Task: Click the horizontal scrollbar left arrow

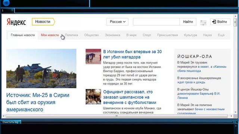Action: pyautogui.click(x=3, y=116)
